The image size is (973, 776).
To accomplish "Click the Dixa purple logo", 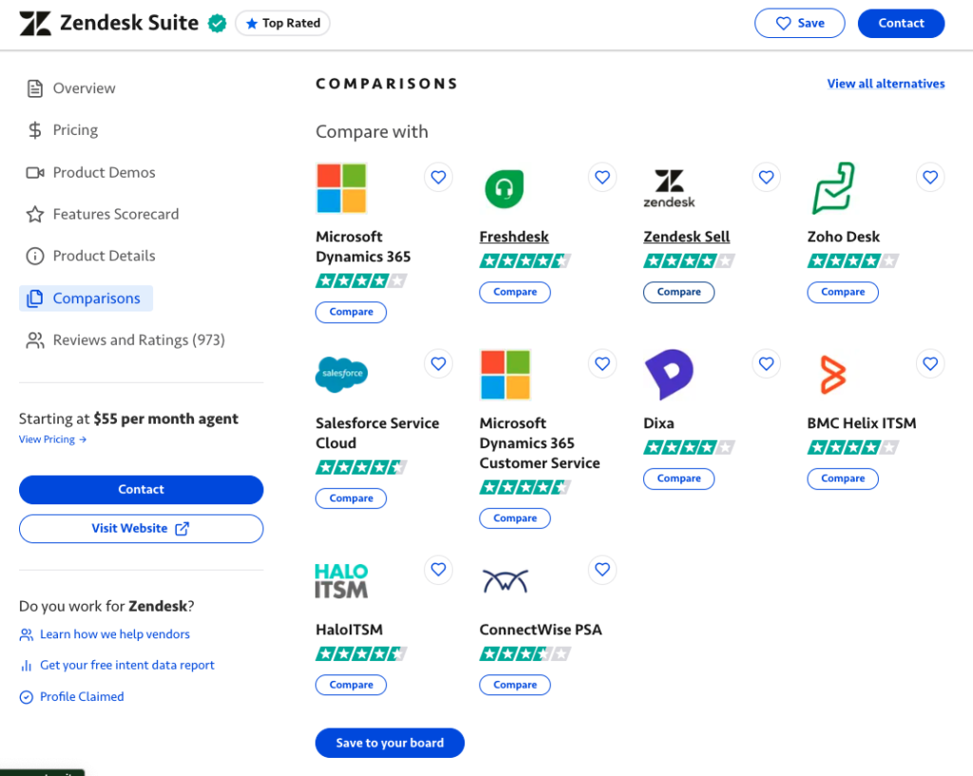I will click(x=669, y=374).
